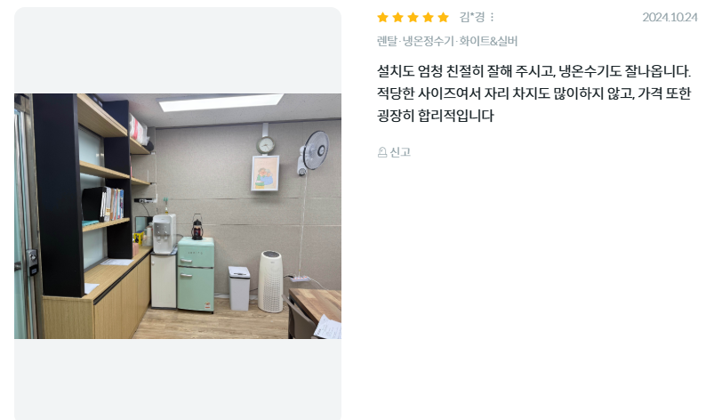Click the wall fan in the review photo
This screenshot has width=722, height=420.
click(x=314, y=152)
